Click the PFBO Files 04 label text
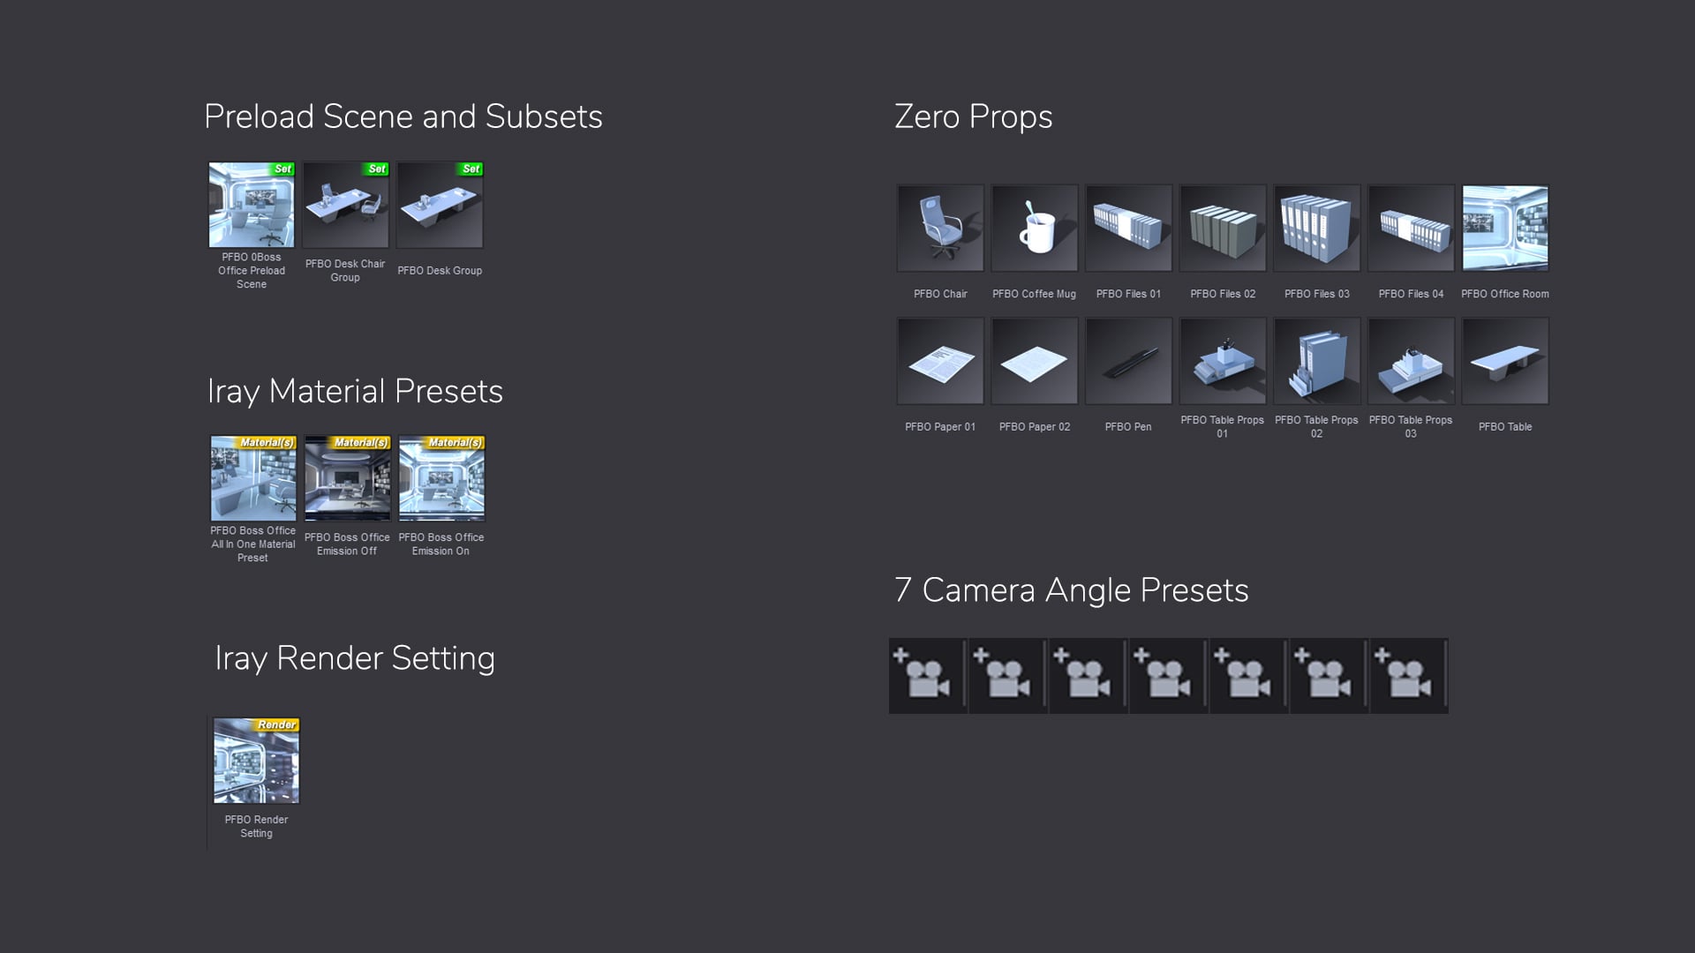This screenshot has width=1695, height=953. point(1411,294)
